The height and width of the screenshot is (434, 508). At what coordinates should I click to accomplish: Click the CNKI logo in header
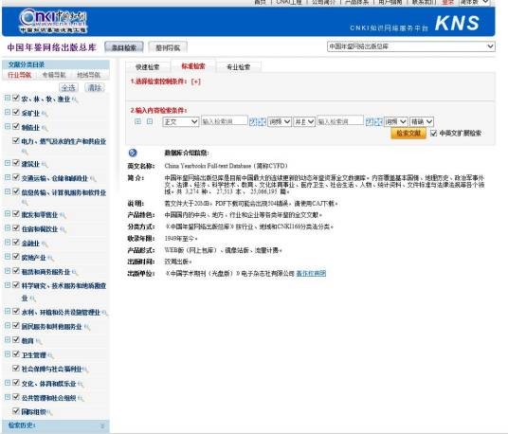point(53,21)
